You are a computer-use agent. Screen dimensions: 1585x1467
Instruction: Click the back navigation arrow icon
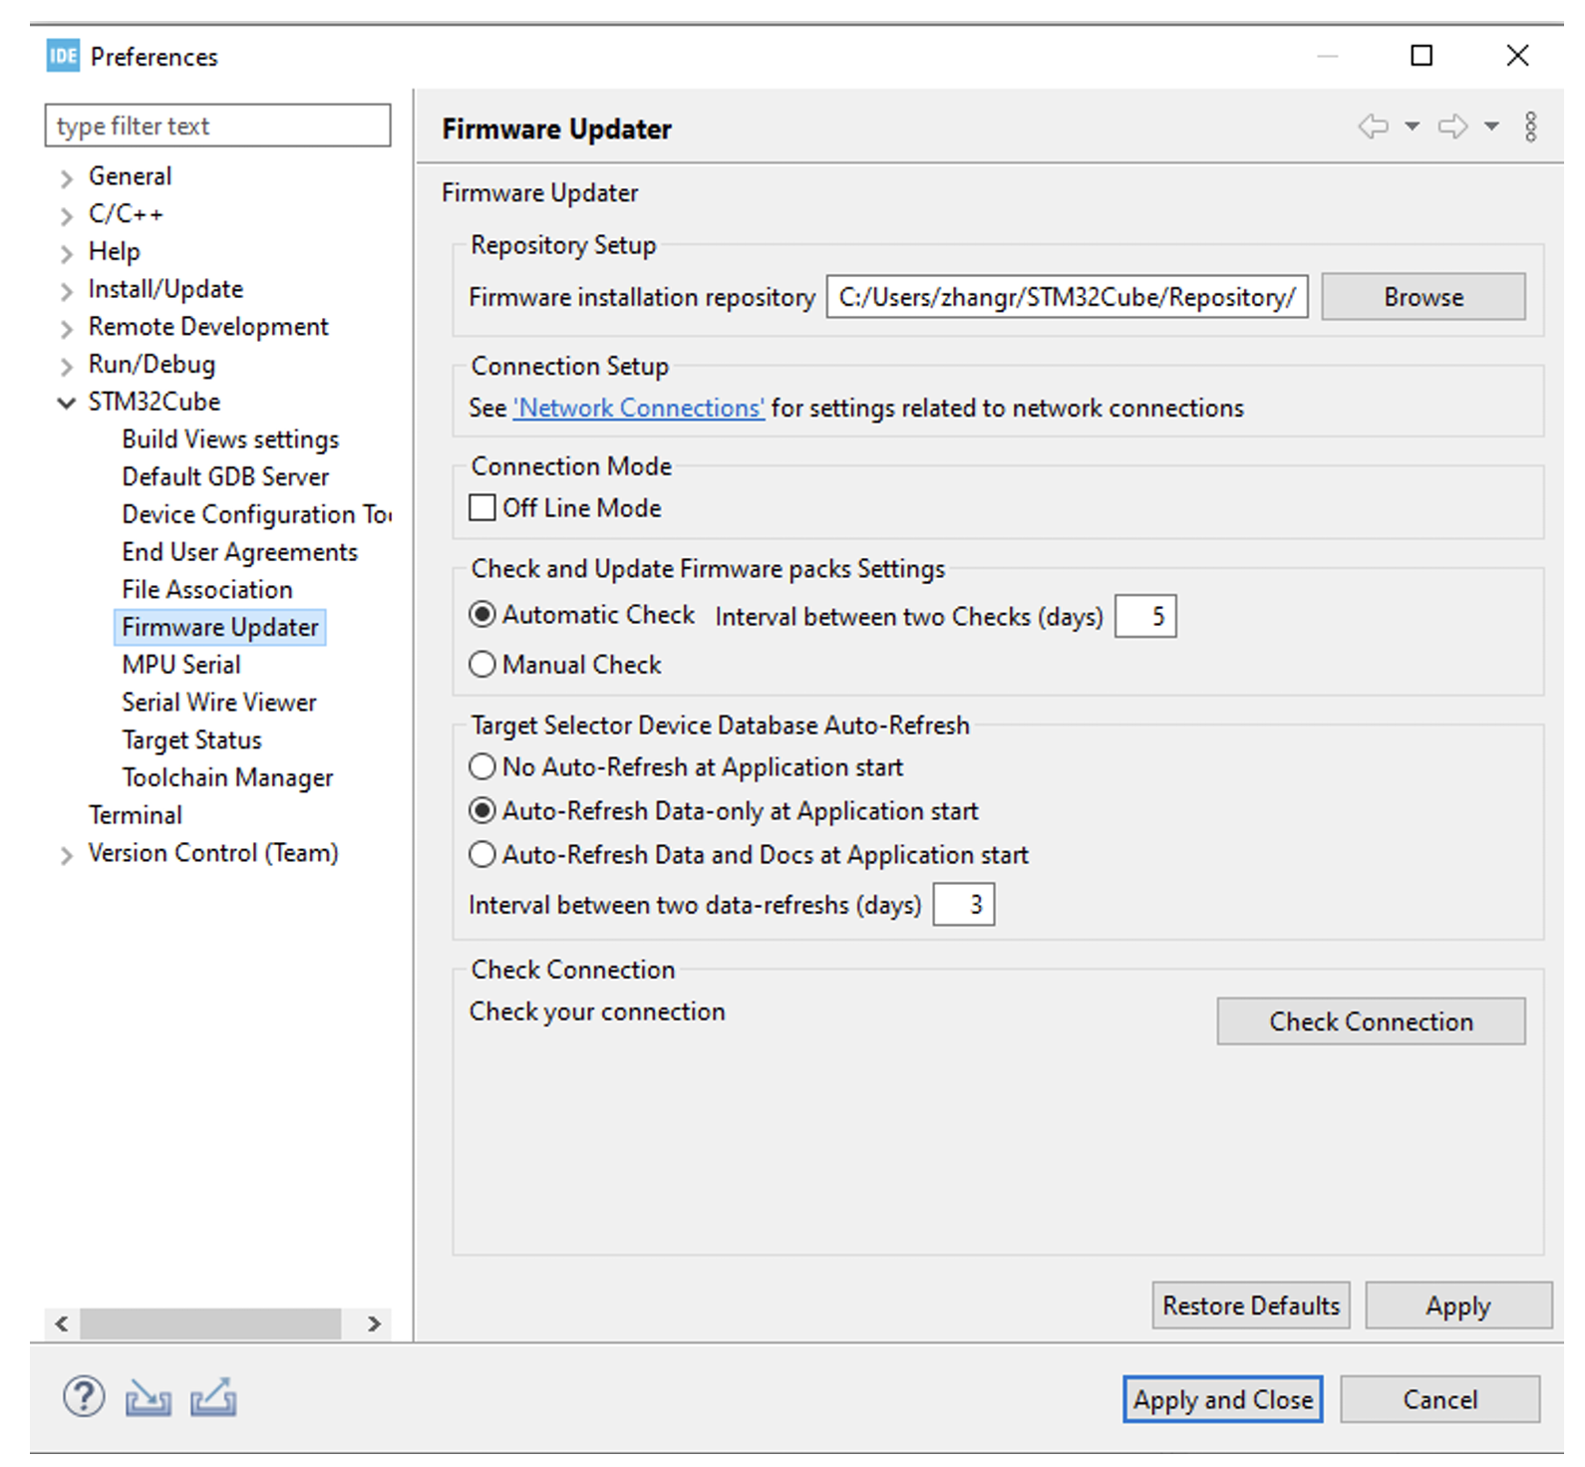(1374, 127)
